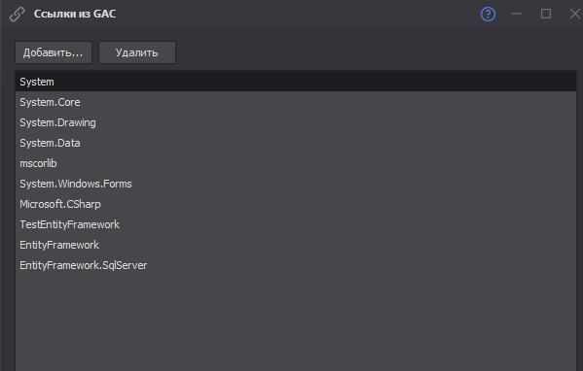Click the empty title bar area beside help icon
The height and width of the screenshot is (371, 583).
[x=298, y=14]
